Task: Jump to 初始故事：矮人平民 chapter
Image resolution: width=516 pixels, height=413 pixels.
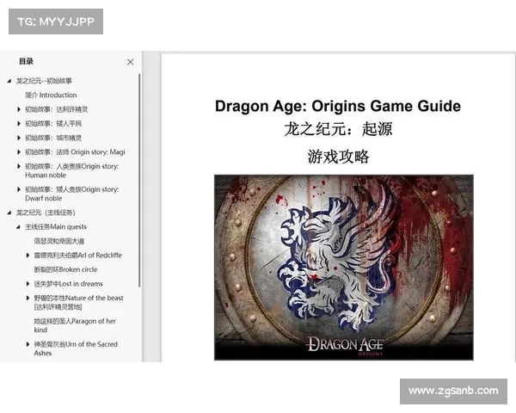Action: pos(53,124)
